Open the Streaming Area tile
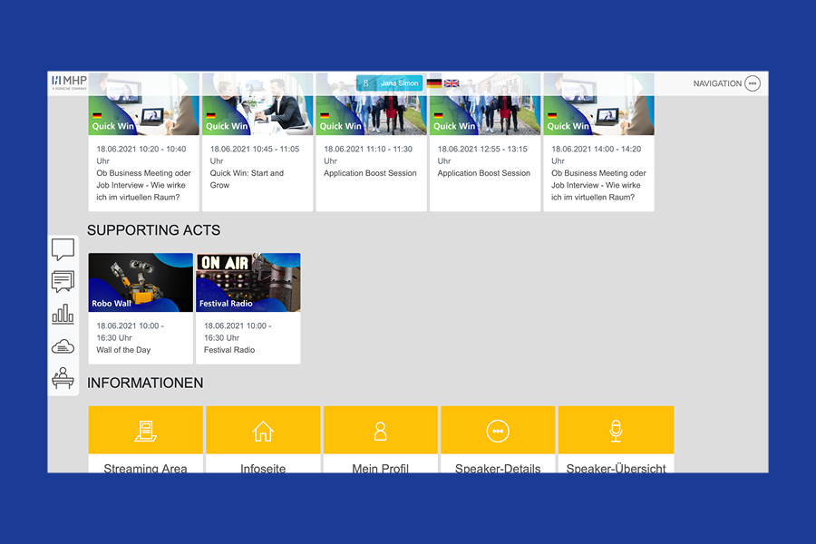816x544 pixels. (145, 440)
